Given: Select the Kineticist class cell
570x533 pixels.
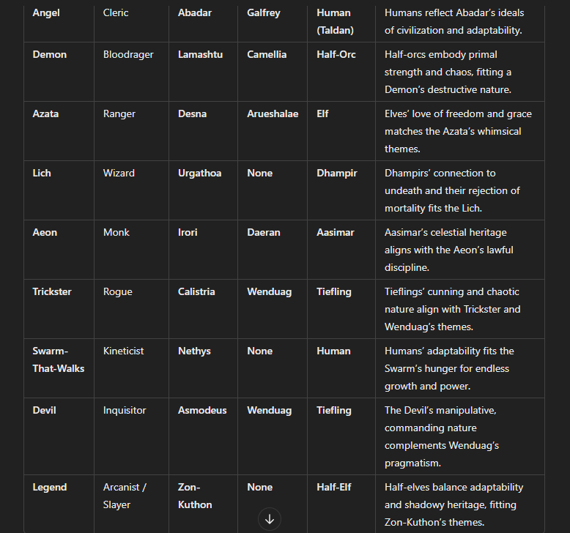Looking at the screenshot, I should coord(124,351).
